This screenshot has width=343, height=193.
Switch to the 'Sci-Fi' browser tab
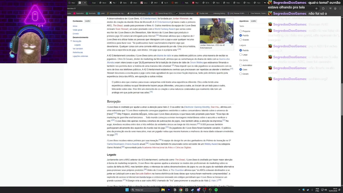pyautogui.click(x=165, y=3)
